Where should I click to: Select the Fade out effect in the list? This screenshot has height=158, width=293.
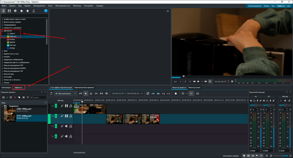13,36
